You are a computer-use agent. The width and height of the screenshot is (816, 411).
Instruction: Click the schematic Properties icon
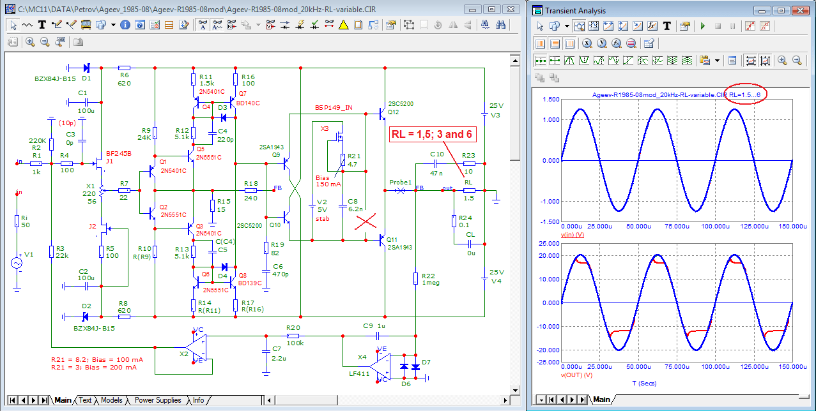click(x=390, y=25)
